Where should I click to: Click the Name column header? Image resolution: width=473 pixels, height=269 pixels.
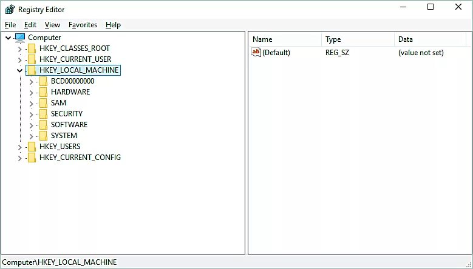(285, 39)
